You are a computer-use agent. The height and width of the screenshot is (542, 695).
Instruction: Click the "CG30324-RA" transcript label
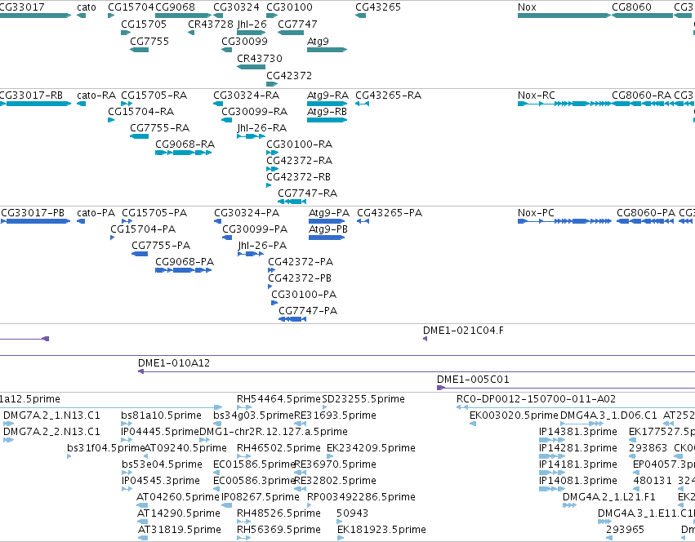click(x=247, y=96)
